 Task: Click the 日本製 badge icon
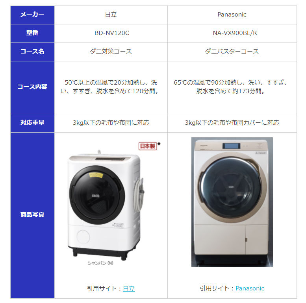pyautogui.click(x=148, y=146)
